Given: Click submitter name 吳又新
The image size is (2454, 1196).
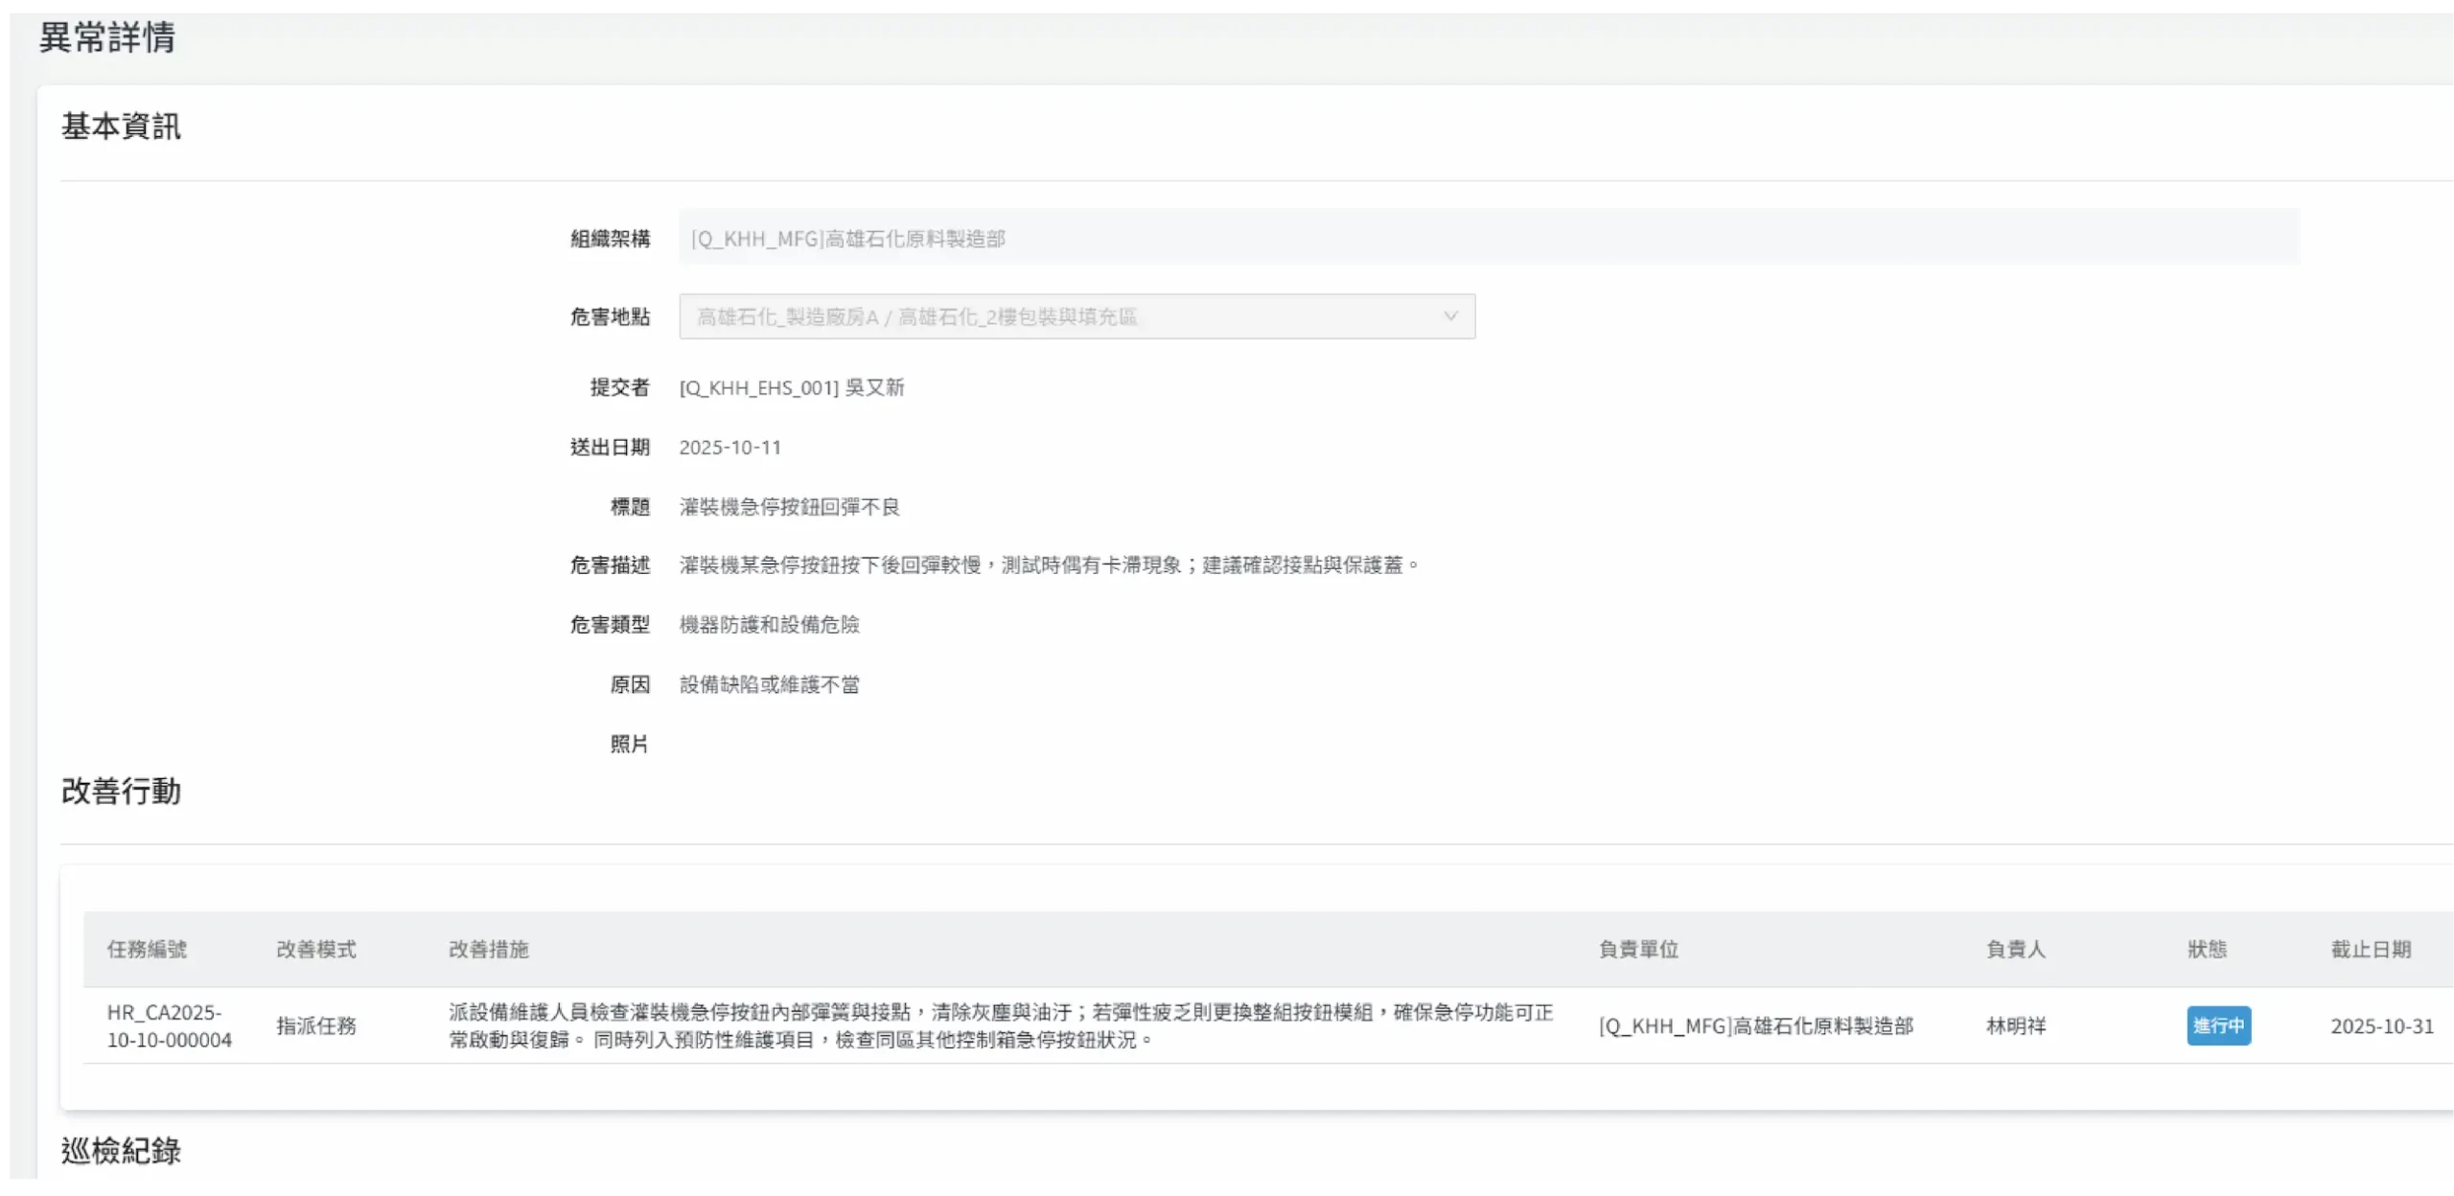Looking at the screenshot, I should click(874, 387).
